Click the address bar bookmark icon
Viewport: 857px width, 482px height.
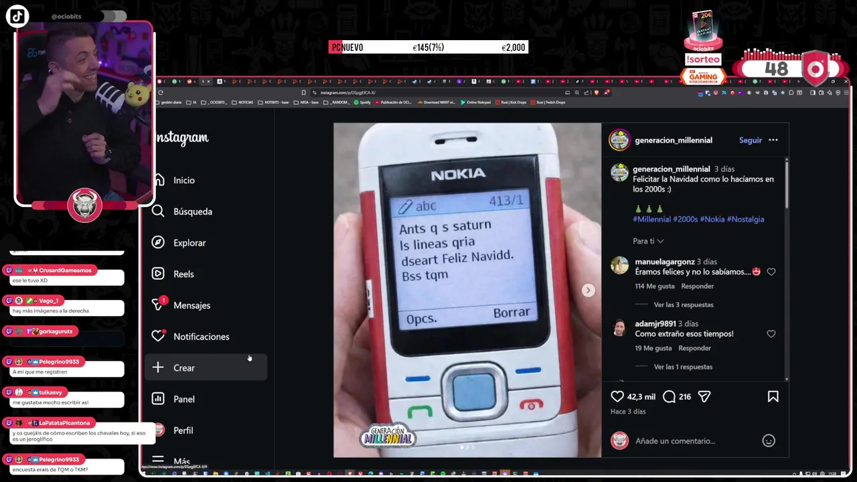[x=303, y=92]
